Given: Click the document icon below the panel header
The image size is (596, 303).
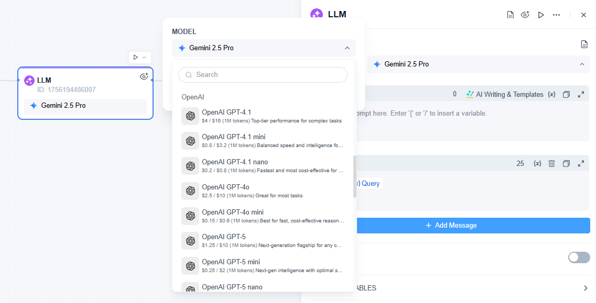Looking at the screenshot, I should (x=584, y=44).
